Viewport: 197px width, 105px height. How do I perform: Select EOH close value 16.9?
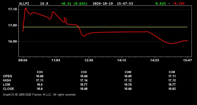tap(40, 89)
